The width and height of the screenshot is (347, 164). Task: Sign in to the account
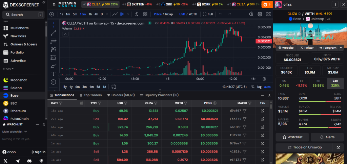(38, 152)
